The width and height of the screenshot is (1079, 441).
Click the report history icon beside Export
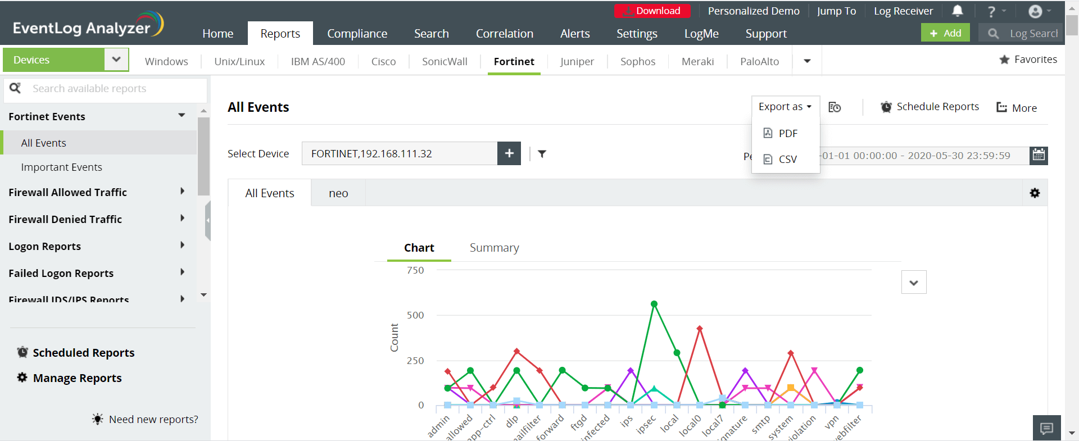click(x=835, y=107)
